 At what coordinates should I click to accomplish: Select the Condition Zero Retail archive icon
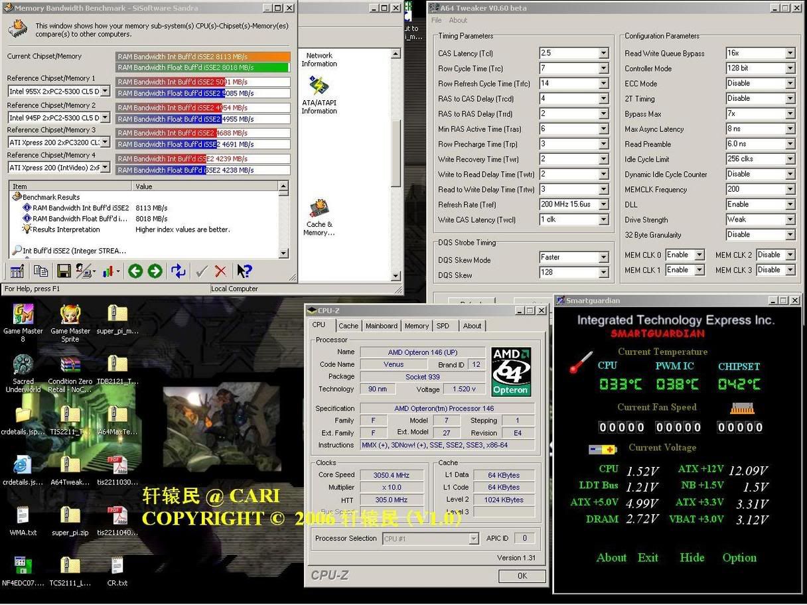70,374
